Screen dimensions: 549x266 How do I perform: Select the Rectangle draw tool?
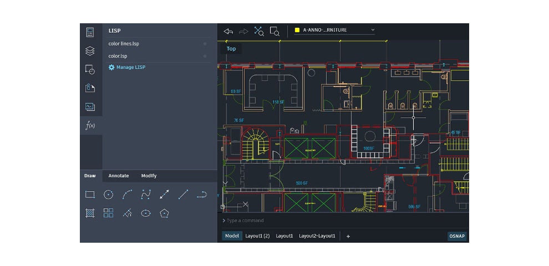tap(90, 195)
